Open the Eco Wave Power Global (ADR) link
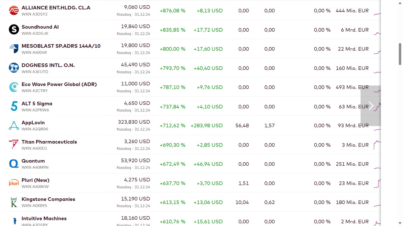Image resolution: width=402 pixels, height=226 pixels. point(59,84)
